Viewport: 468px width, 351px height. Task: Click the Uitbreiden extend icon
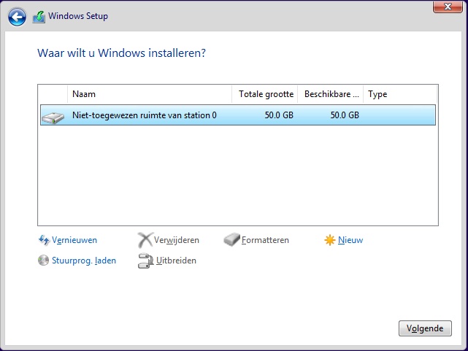coord(145,261)
